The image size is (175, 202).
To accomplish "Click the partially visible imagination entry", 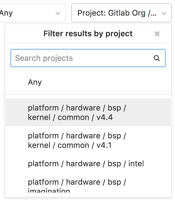I will click(88, 185).
